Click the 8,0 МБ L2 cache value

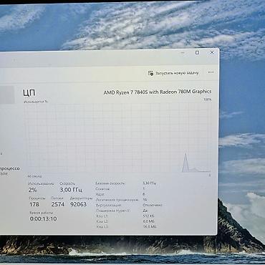coord(148,221)
